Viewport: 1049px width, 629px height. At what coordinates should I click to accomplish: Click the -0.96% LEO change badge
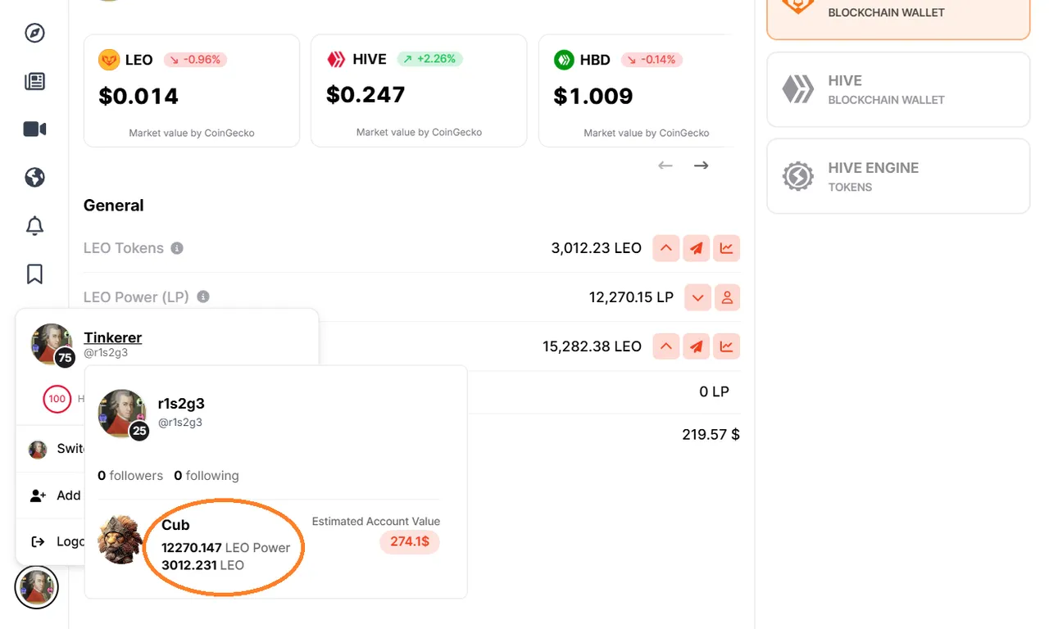click(x=195, y=60)
